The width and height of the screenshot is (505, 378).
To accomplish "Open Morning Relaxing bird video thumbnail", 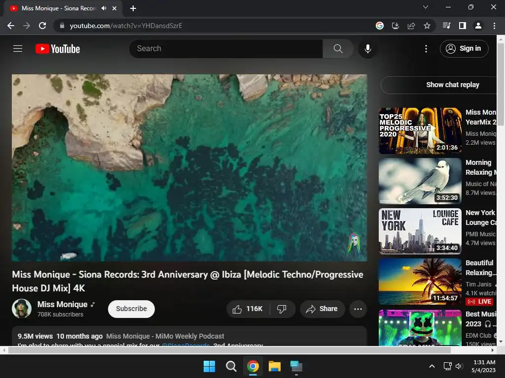I will (x=420, y=181).
